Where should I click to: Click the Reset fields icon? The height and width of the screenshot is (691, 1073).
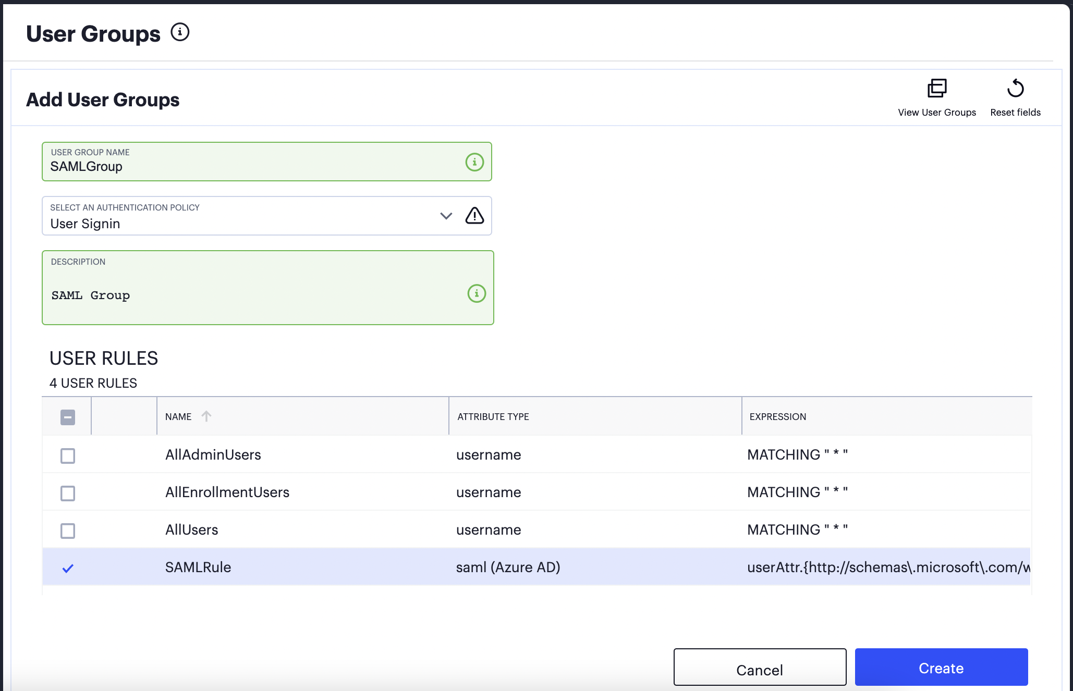(1015, 88)
